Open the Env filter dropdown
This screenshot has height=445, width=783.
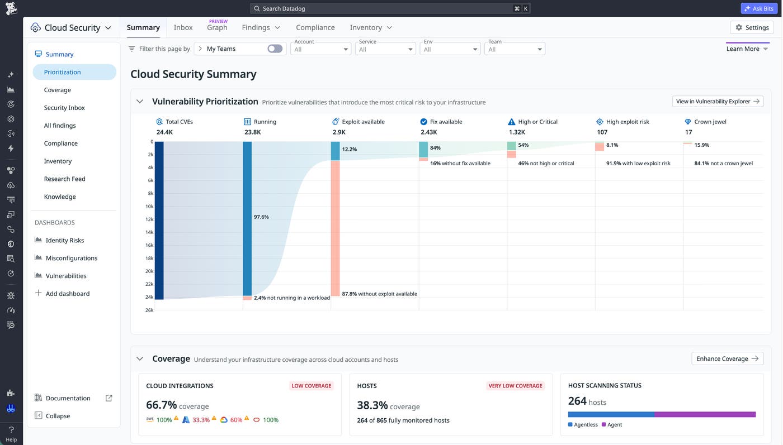coord(450,49)
